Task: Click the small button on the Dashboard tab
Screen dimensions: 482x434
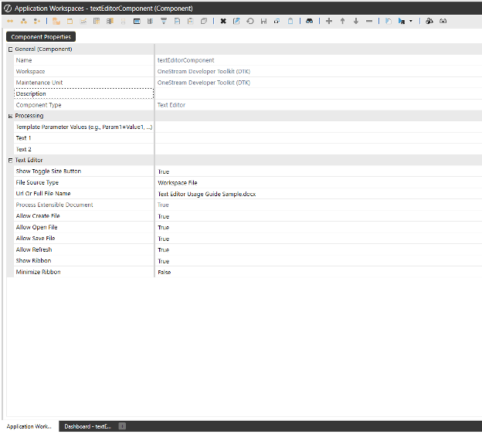Action: 122,426
